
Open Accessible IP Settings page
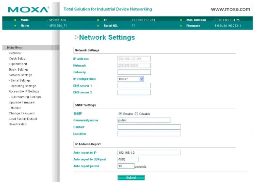24,91
